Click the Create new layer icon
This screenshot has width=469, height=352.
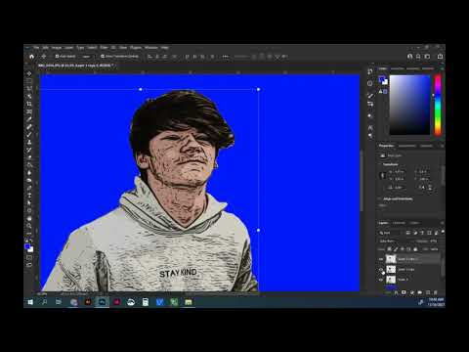click(428, 292)
